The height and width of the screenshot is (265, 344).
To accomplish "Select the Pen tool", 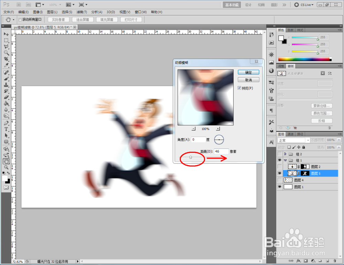I will pyautogui.click(x=6, y=123).
